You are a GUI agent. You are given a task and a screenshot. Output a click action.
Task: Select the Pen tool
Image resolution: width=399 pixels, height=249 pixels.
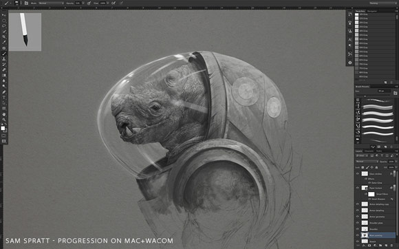(x=4, y=91)
